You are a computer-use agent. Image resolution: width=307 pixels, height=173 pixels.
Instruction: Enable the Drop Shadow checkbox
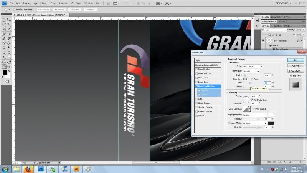[196, 69]
